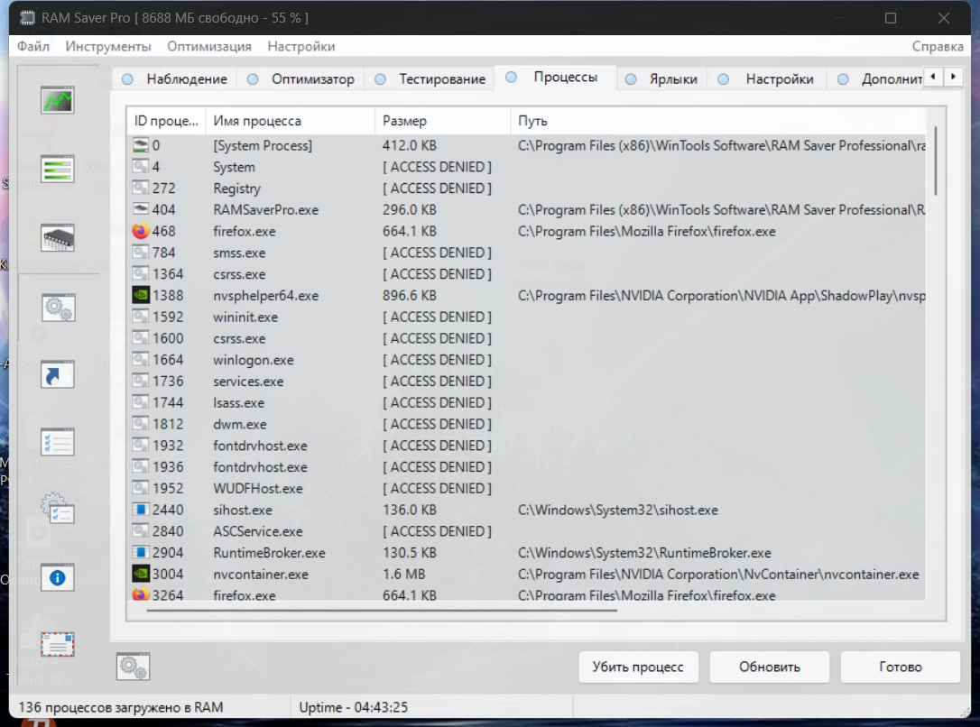This screenshot has width=980, height=727.
Task: Open the Настройки menu in menu bar
Action: [301, 46]
